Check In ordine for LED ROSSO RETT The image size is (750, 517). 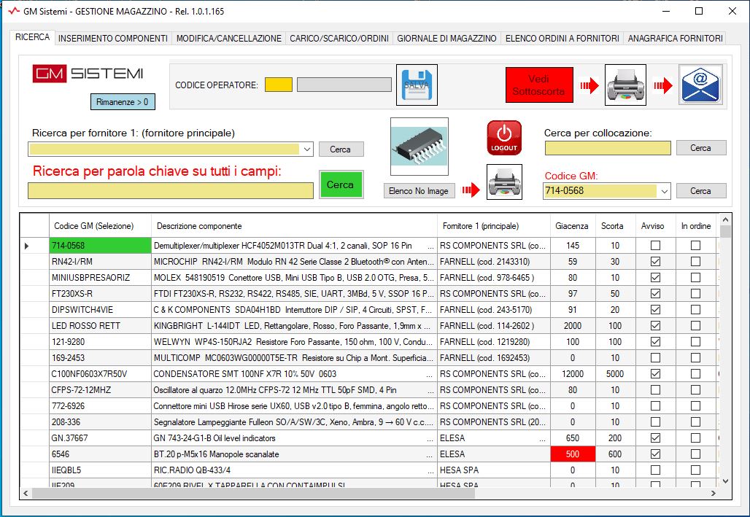tap(695, 326)
